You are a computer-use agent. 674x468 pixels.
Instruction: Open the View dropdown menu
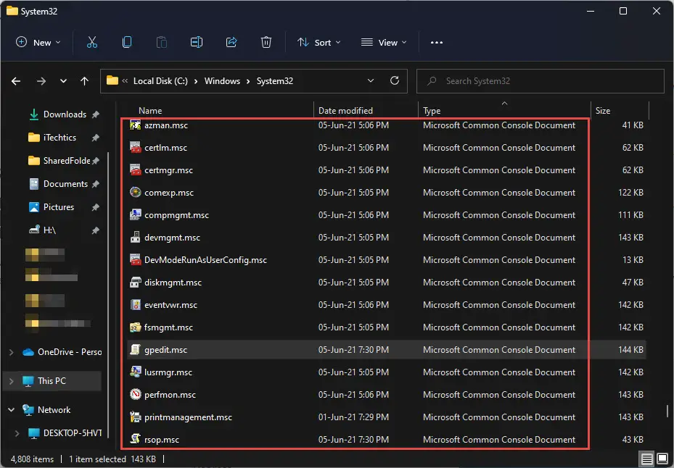(x=384, y=42)
